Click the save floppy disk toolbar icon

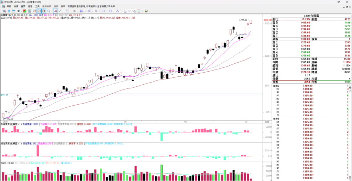pyautogui.click(x=146, y=11)
